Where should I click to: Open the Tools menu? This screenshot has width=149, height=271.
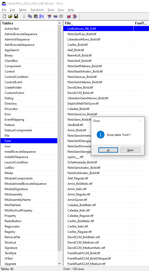[51, 10]
